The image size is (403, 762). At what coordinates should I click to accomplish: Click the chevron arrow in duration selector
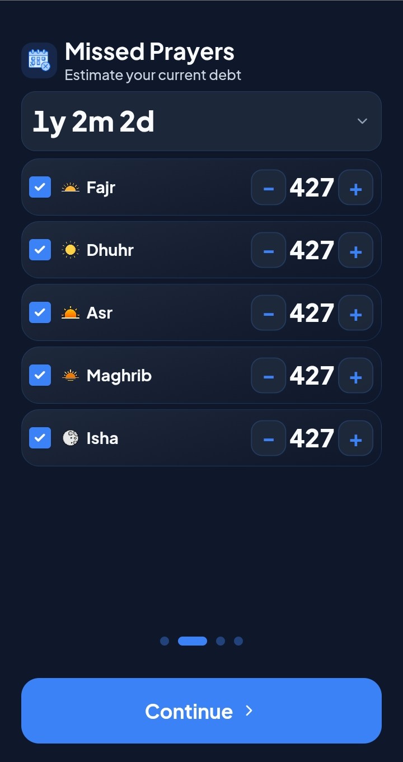tap(362, 121)
